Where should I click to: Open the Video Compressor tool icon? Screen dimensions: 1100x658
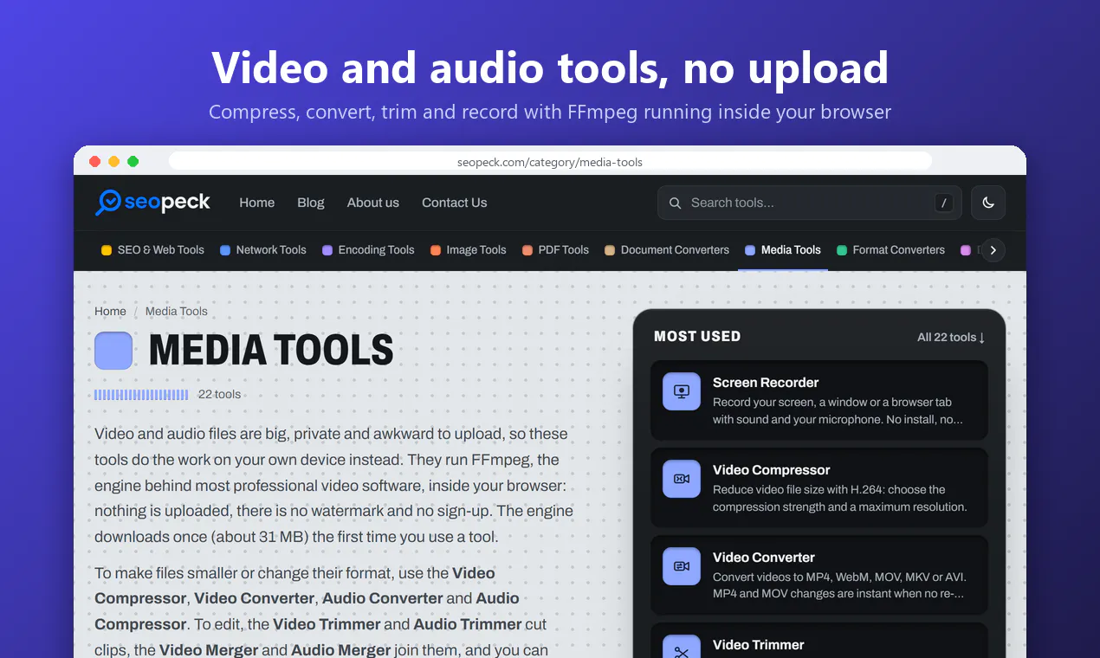682,479
